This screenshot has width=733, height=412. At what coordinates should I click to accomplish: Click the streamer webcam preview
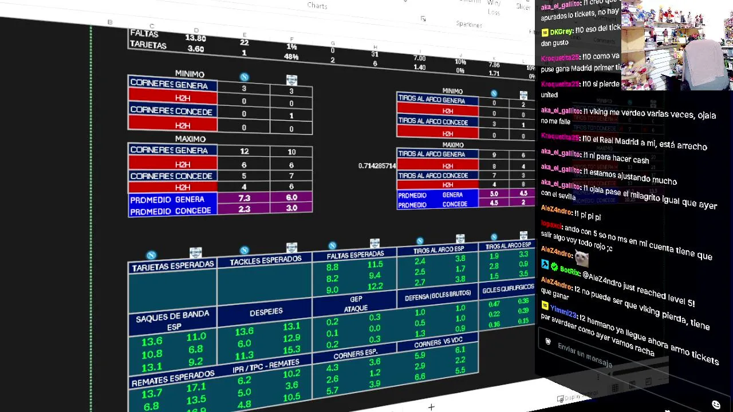coord(677,45)
